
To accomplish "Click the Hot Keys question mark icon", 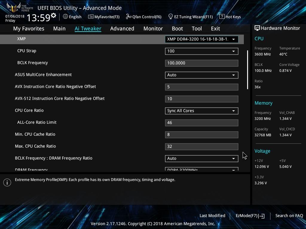I will click(x=222, y=17).
